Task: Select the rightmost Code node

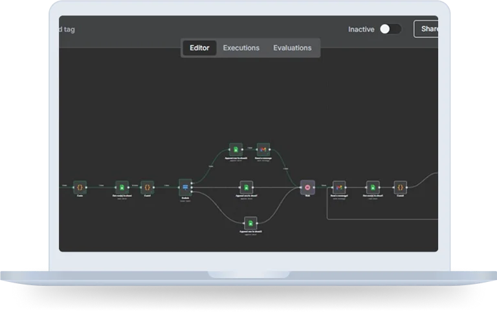Action: 400,187
